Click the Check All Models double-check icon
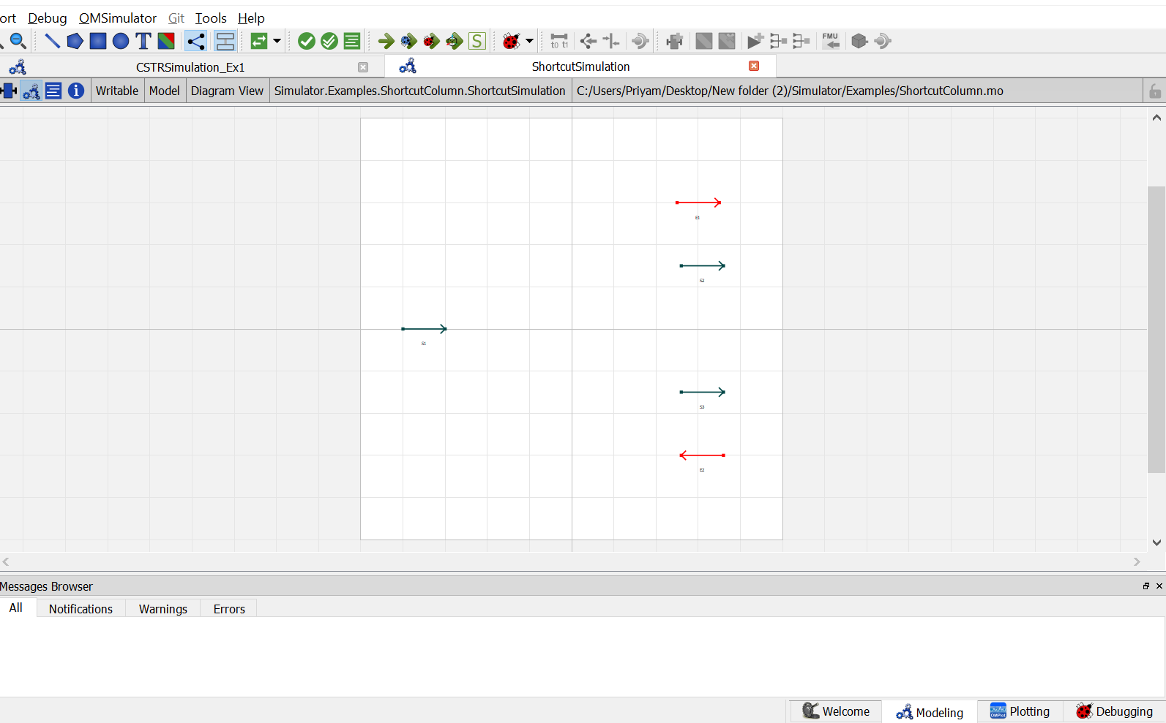Viewport: 1166px width, 723px height. click(x=329, y=41)
